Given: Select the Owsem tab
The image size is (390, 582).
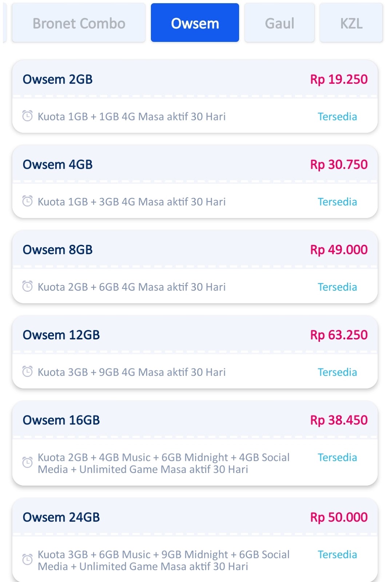Looking at the screenshot, I should click(x=195, y=23).
